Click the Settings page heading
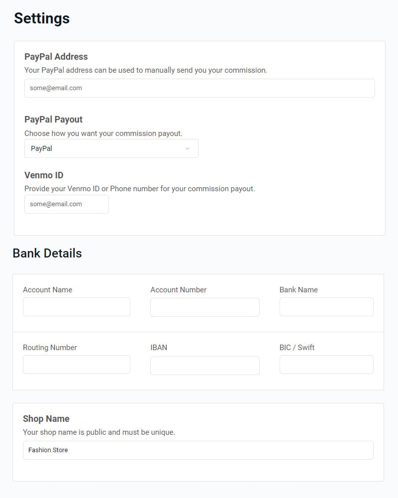This screenshot has height=498, width=398. coord(42,18)
